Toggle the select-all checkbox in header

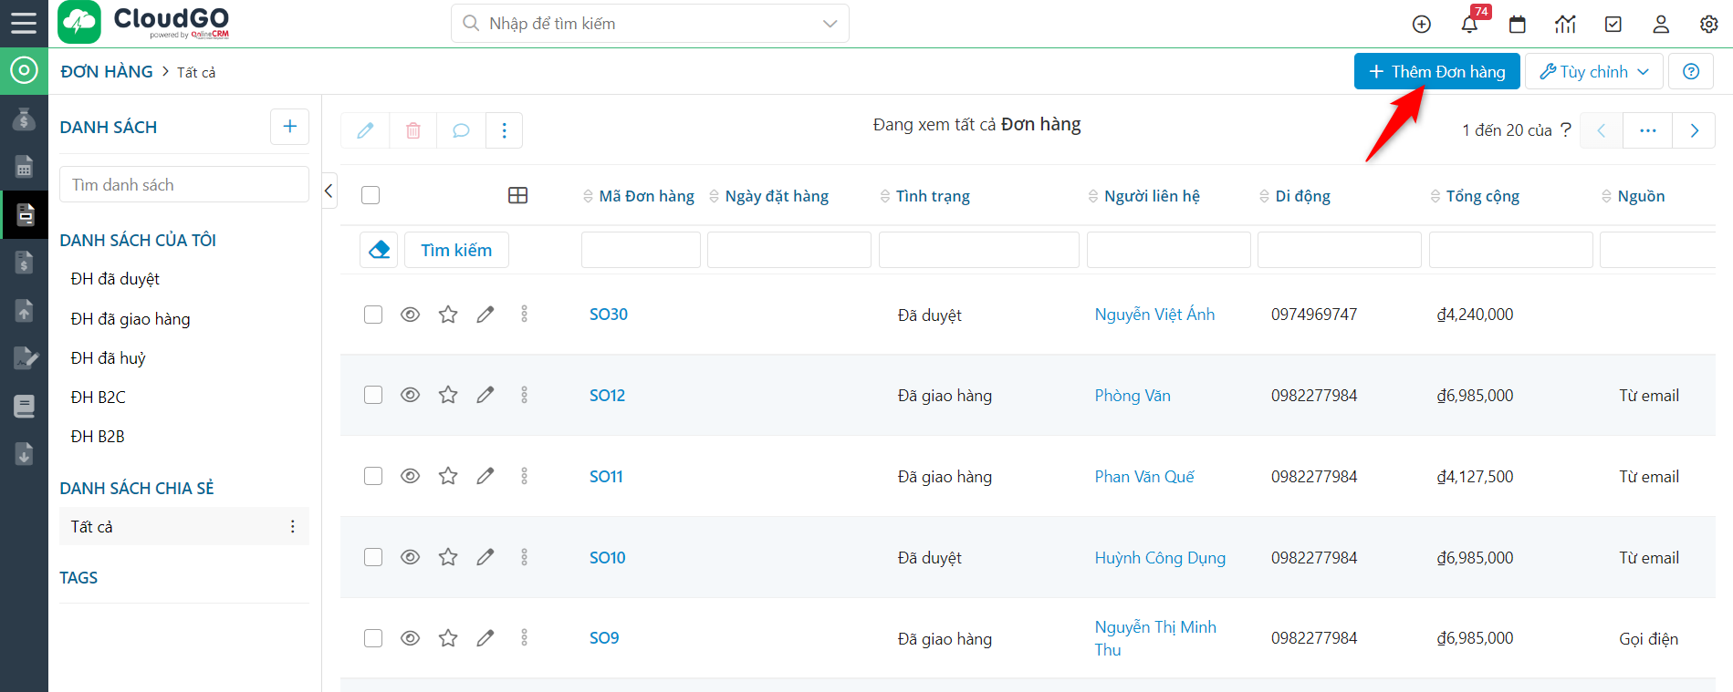point(371,195)
